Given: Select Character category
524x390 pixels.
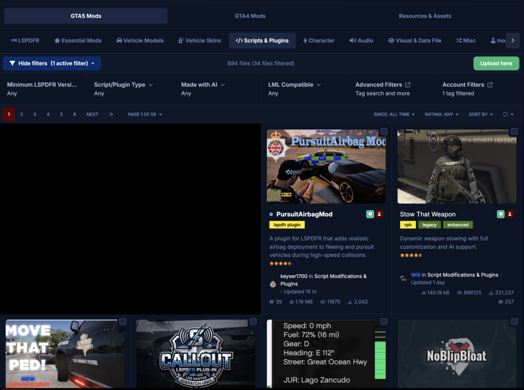Looking at the screenshot, I should [x=319, y=40].
